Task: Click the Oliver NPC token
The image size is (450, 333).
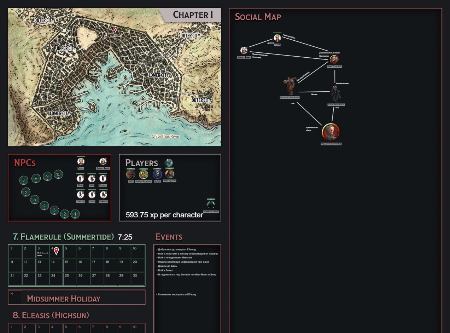Action: pyautogui.click(x=81, y=179)
